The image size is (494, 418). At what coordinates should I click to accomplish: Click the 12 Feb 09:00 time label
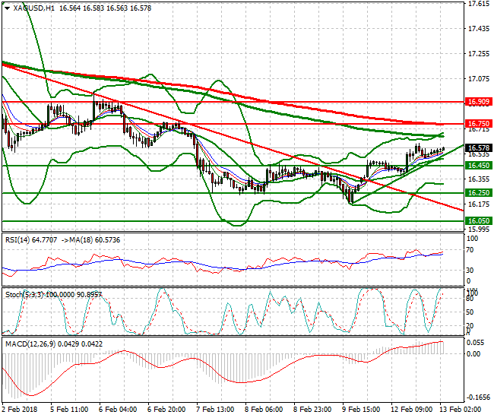(x=411, y=410)
